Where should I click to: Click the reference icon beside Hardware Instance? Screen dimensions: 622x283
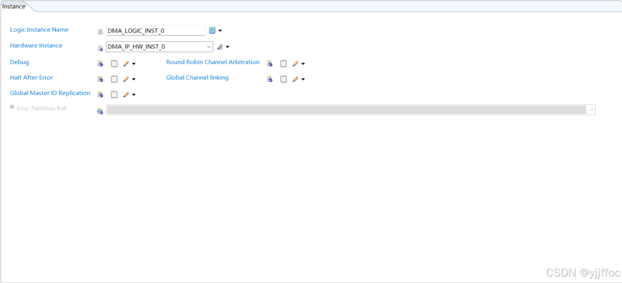pos(101,48)
